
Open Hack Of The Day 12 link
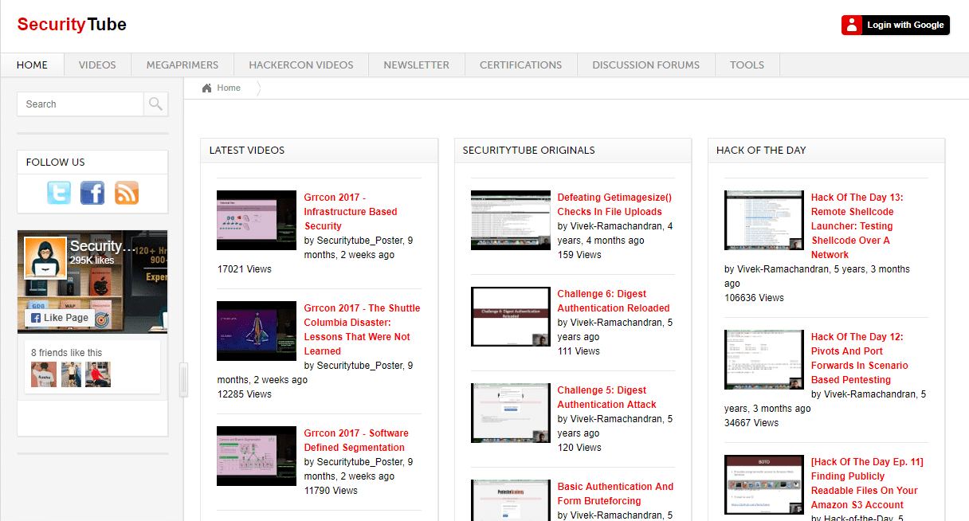tap(859, 358)
